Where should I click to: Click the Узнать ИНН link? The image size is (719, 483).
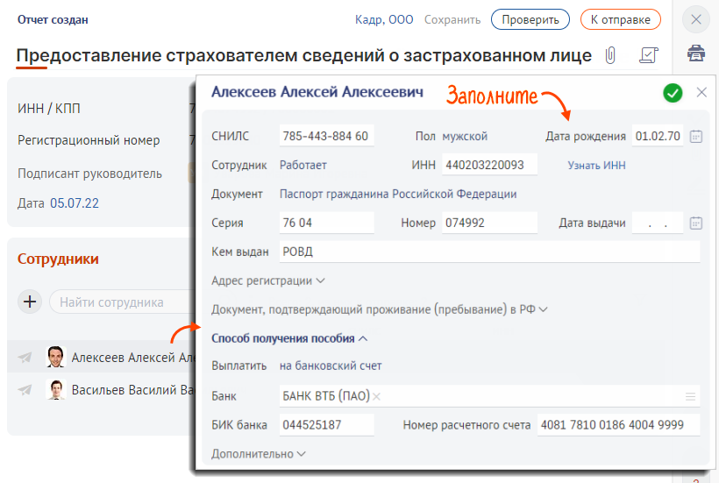click(596, 165)
